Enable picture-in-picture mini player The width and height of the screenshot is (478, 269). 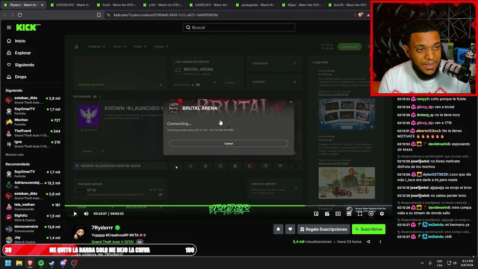(x=316, y=214)
